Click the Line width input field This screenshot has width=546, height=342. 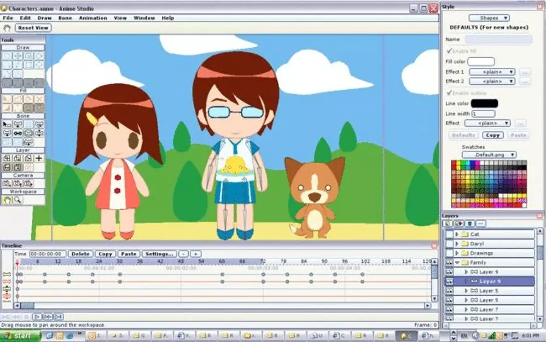483,113
